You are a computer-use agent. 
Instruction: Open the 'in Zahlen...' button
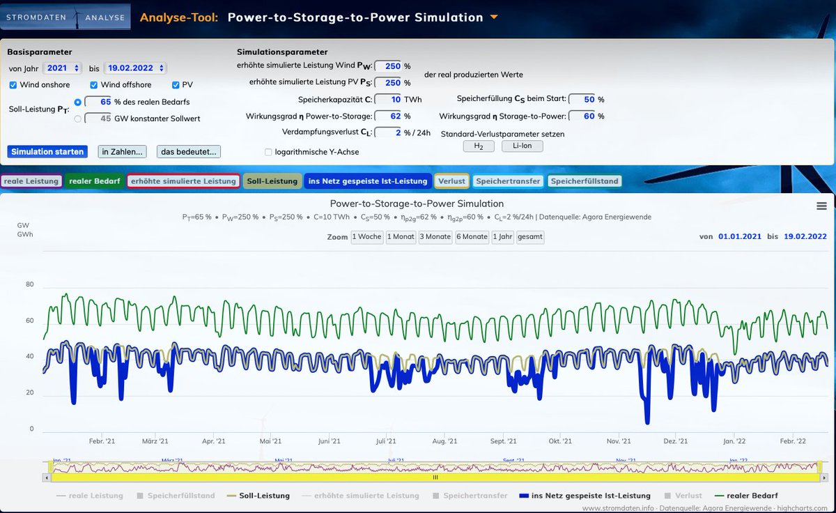122,151
